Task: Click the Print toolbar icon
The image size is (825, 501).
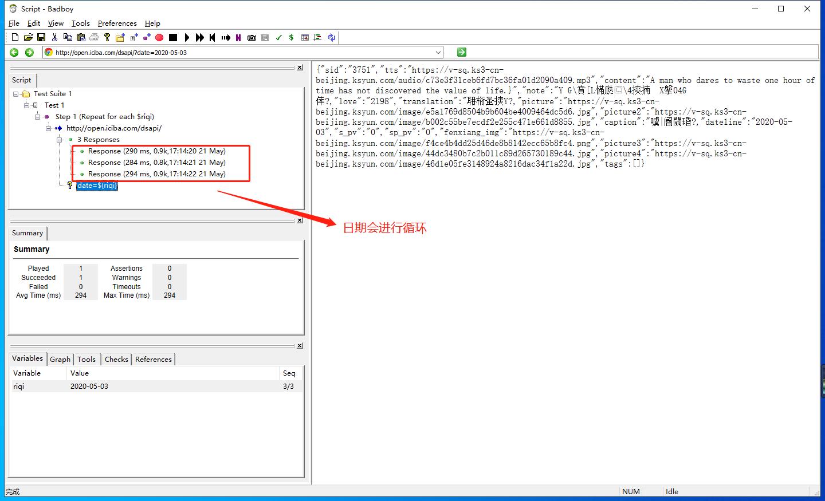Action: [94, 37]
